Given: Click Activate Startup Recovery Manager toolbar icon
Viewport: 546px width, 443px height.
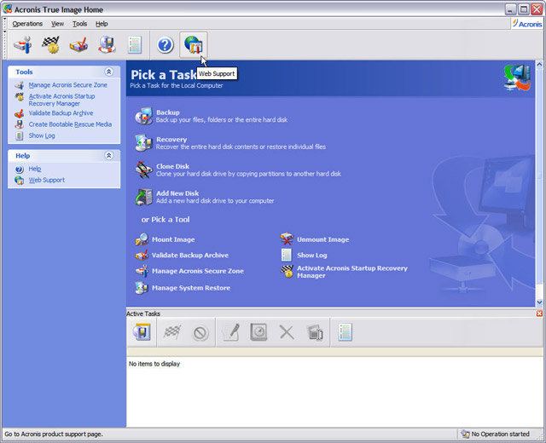Looking at the screenshot, I should click(51, 45).
